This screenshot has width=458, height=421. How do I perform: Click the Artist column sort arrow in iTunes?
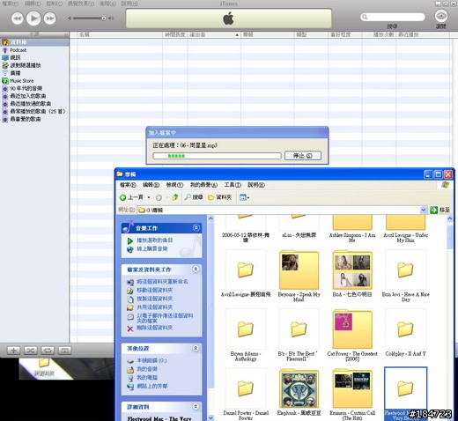237,34
